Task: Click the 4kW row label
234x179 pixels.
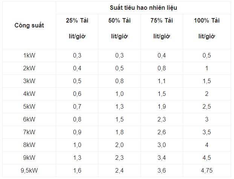Action: click(29, 94)
